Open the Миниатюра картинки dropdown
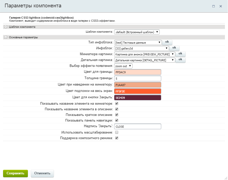 pyautogui.click(x=145, y=54)
